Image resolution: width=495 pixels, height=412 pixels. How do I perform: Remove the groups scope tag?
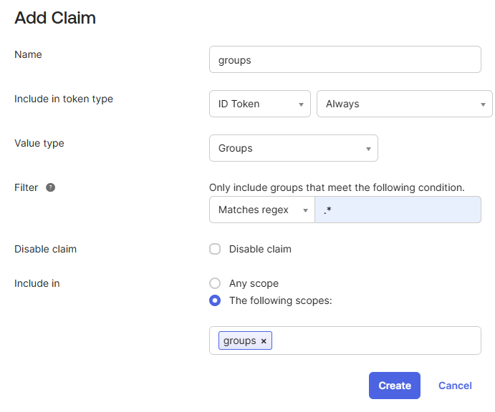click(x=264, y=341)
